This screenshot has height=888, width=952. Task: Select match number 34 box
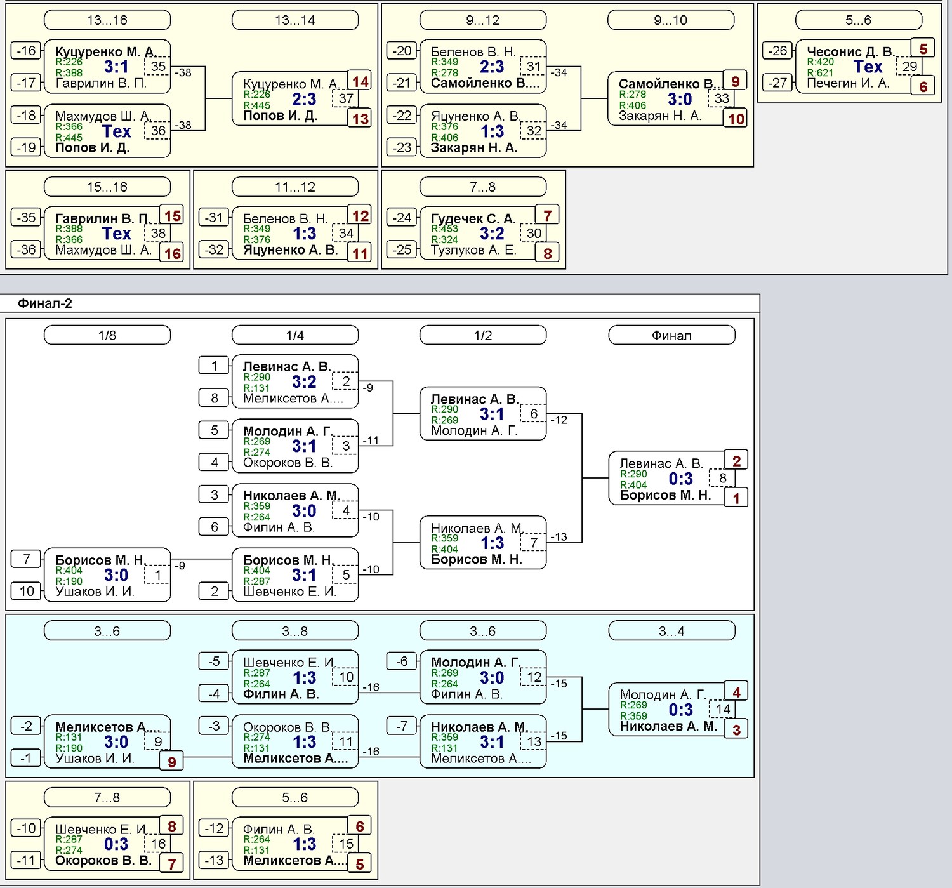(x=346, y=233)
